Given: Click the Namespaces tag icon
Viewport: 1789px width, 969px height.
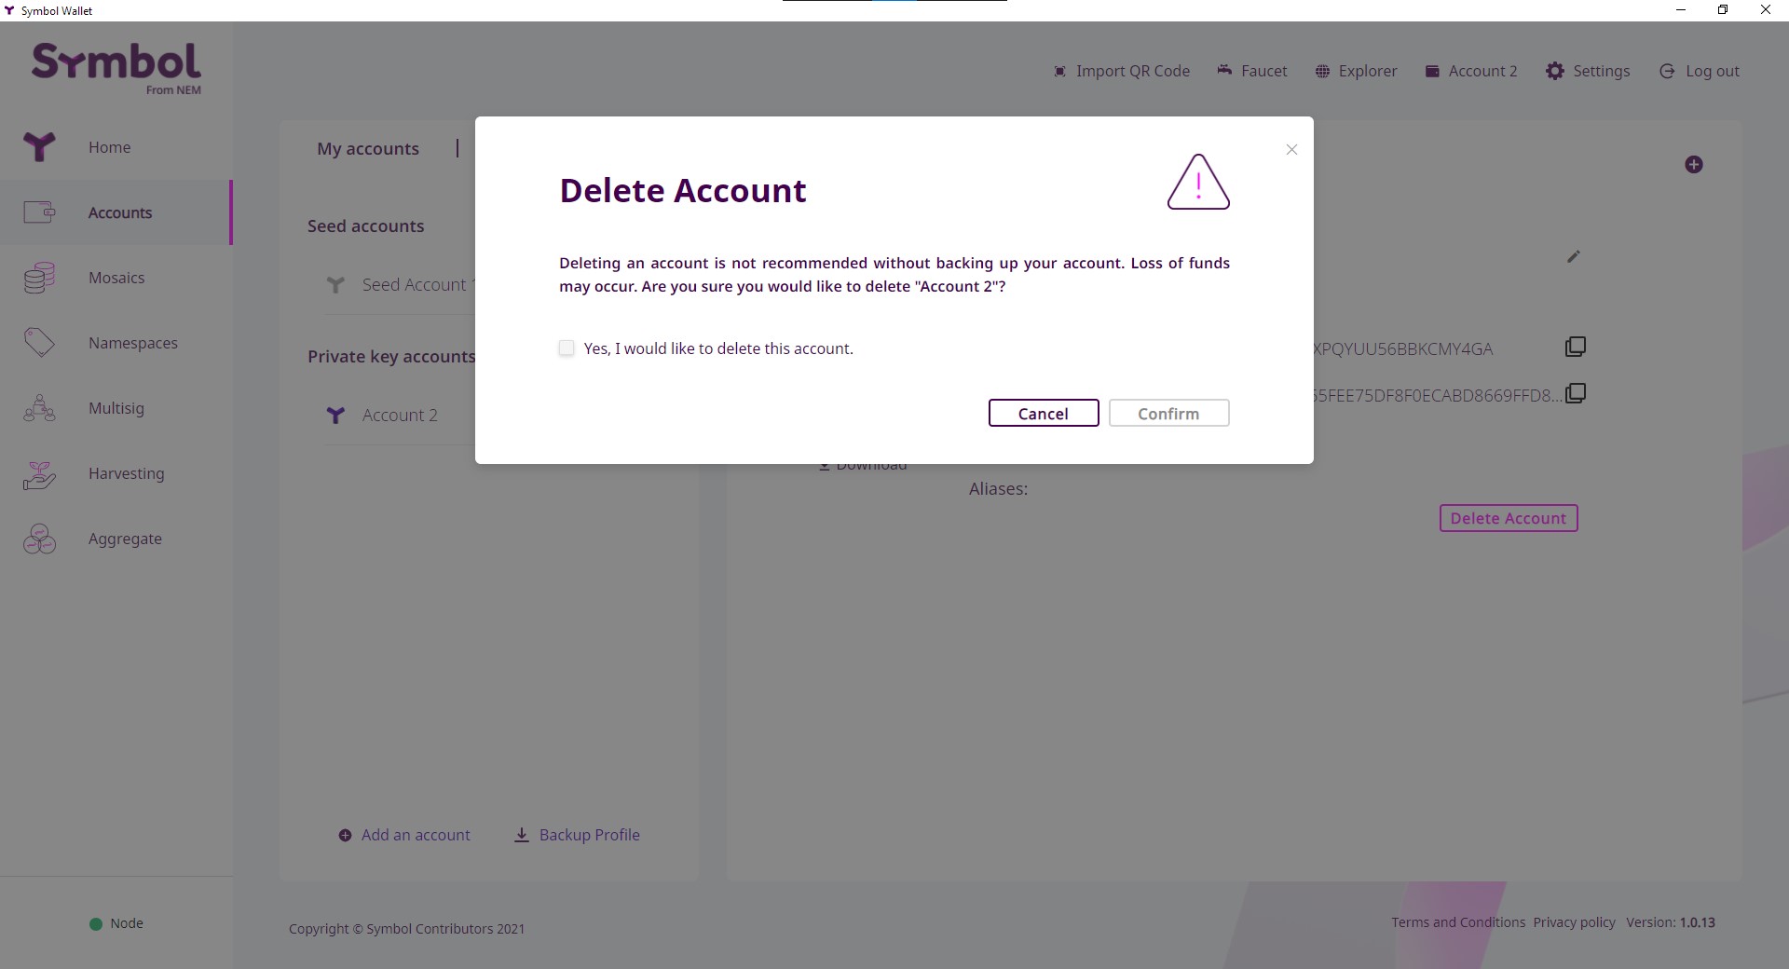Looking at the screenshot, I should 39,343.
